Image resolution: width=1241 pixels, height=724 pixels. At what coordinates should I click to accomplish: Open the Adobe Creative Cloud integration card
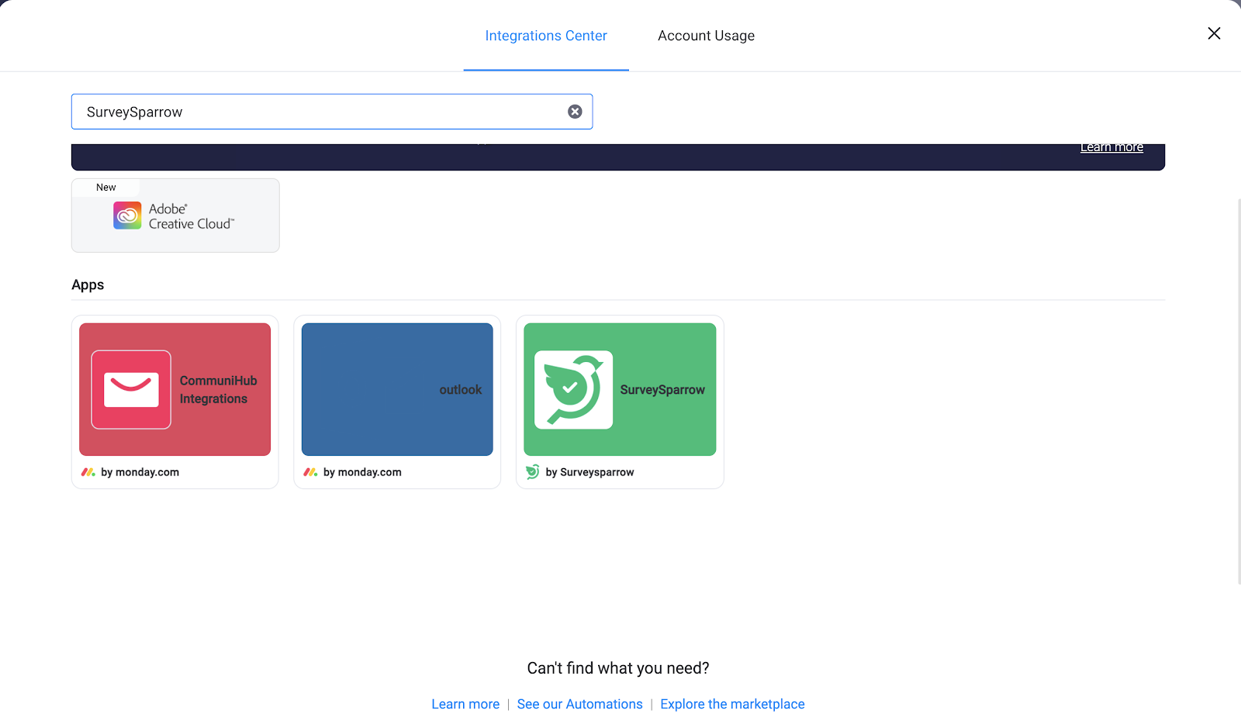175,215
